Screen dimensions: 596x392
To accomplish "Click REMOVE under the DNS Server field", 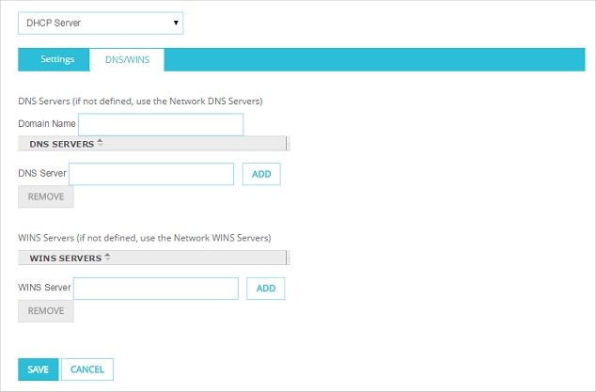I will 46,196.
